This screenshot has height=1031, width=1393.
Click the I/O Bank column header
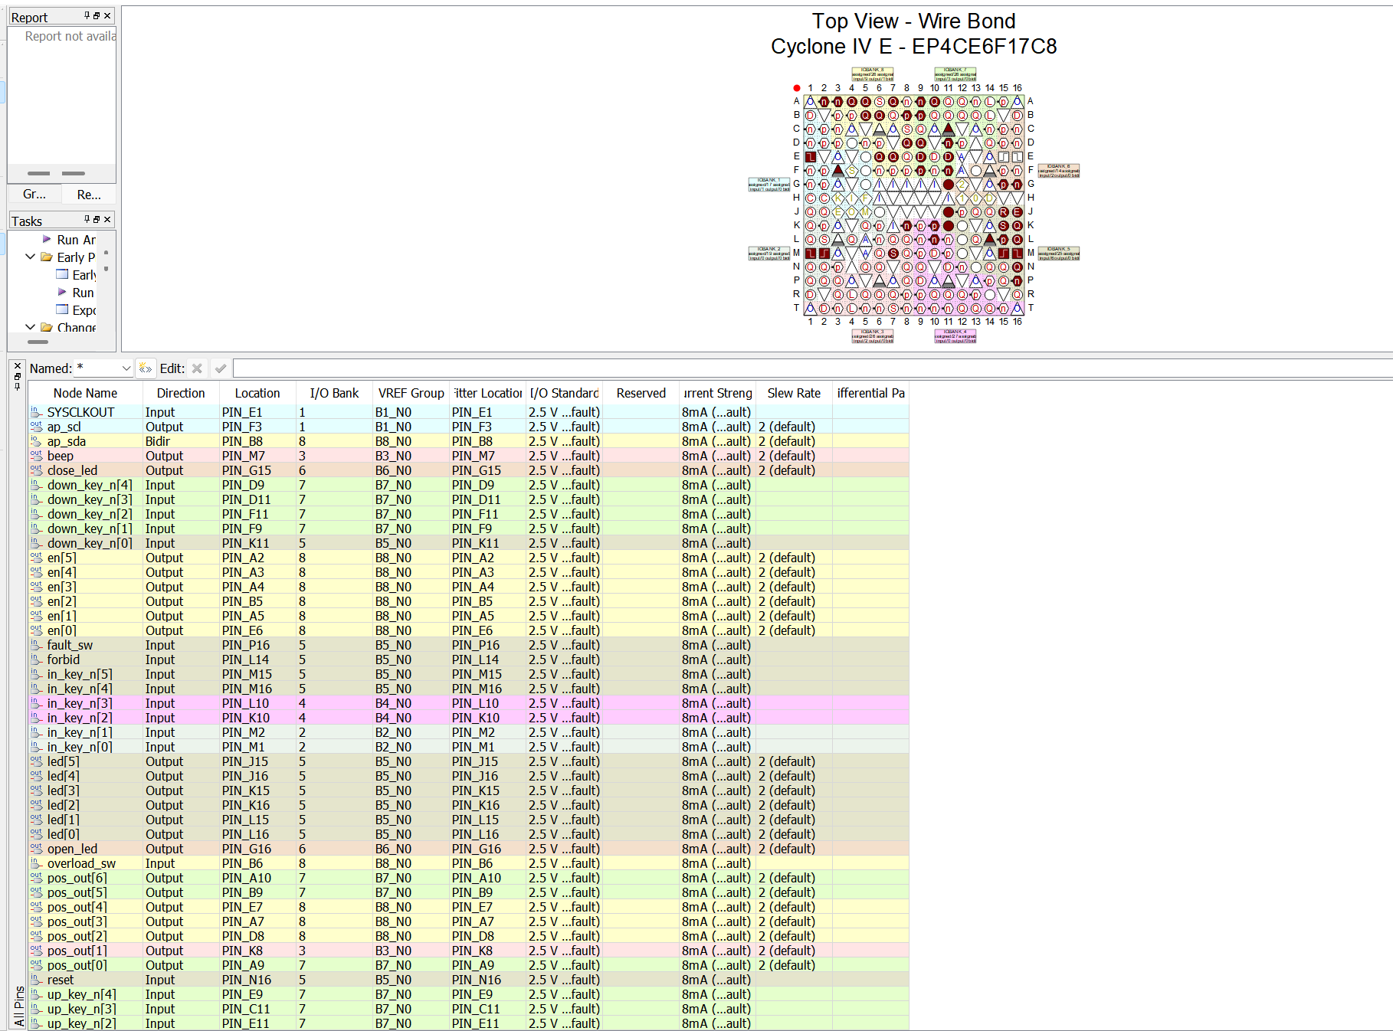pos(334,393)
